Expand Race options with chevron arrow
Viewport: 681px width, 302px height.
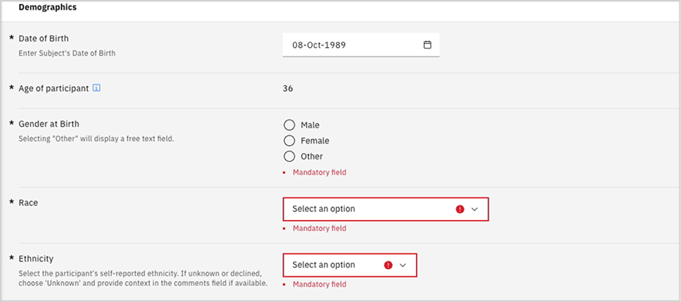point(474,210)
